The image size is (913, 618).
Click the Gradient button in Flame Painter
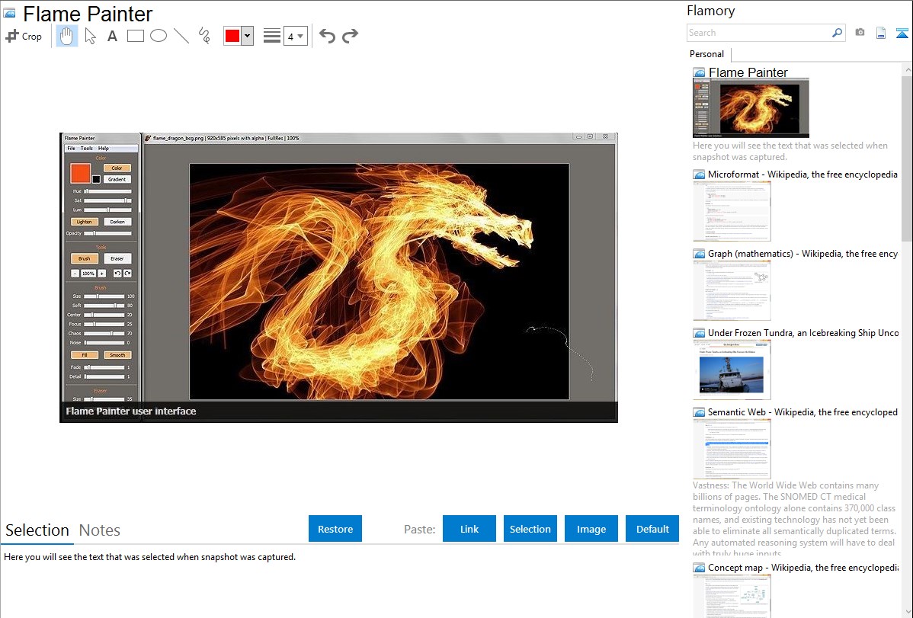(x=117, y=179)
